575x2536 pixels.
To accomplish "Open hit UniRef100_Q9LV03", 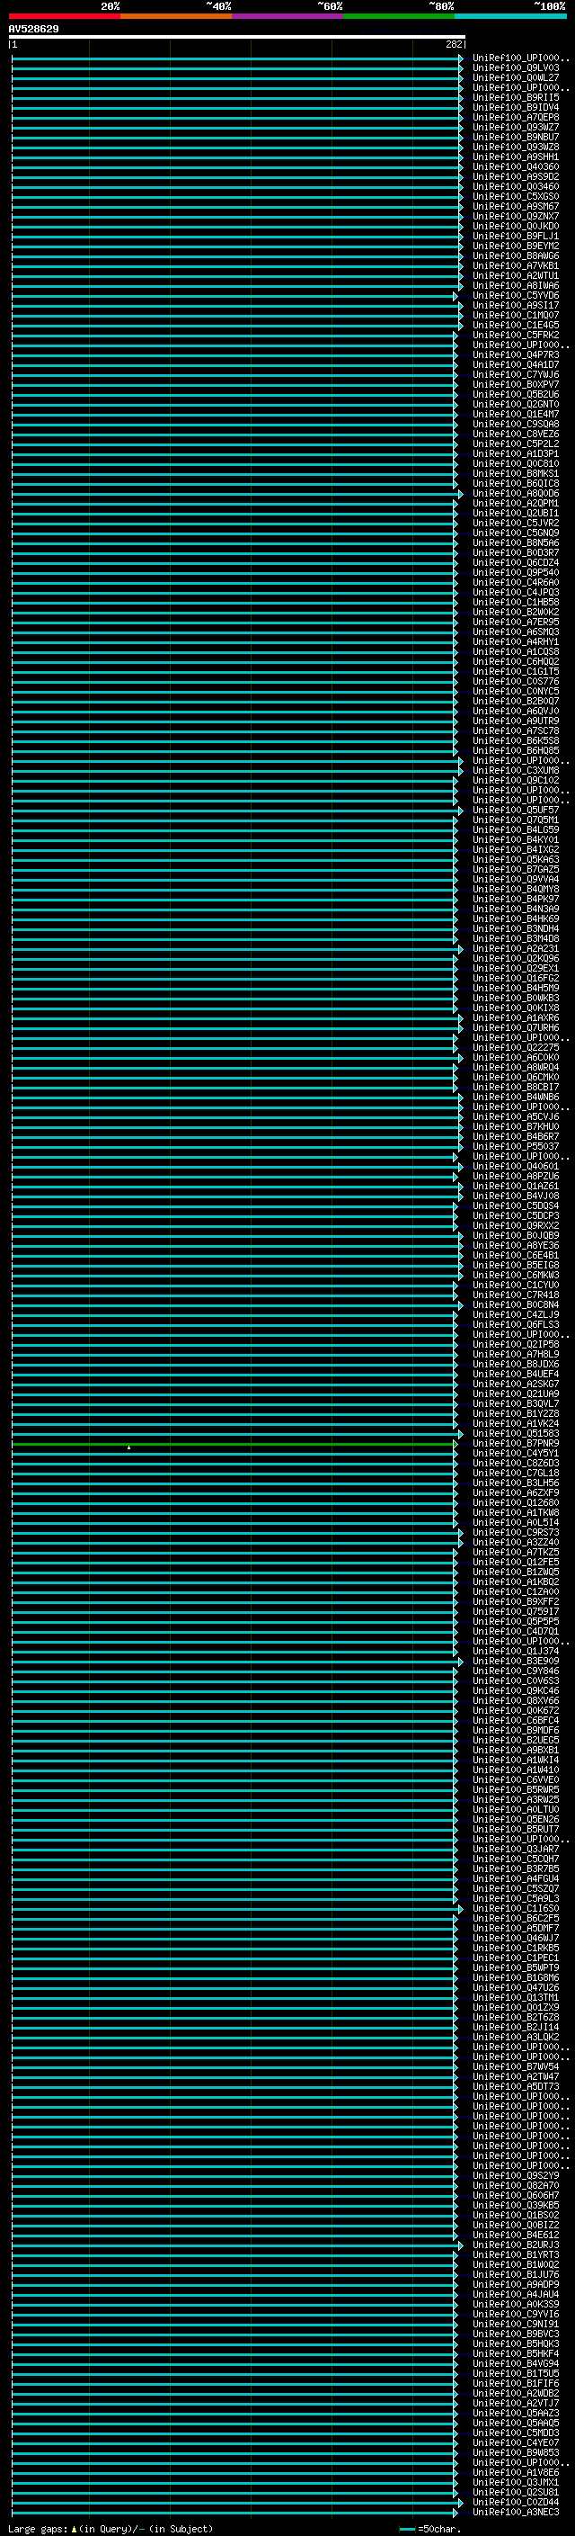I will pyautogui.click(x=515, y=68).
